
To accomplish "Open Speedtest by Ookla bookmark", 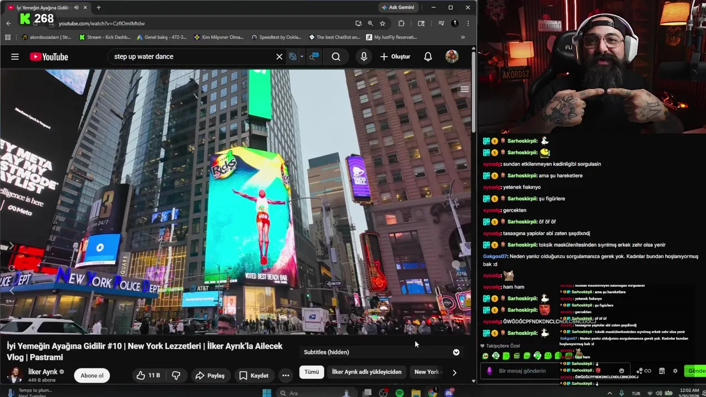I will tap(276, 37).
